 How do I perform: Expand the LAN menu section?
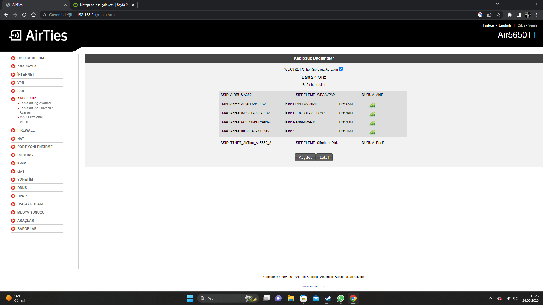point(21,91)
